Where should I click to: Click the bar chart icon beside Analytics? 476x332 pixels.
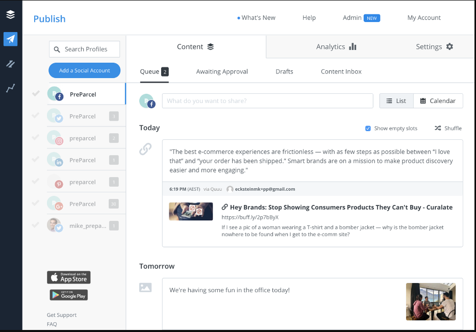353,46
